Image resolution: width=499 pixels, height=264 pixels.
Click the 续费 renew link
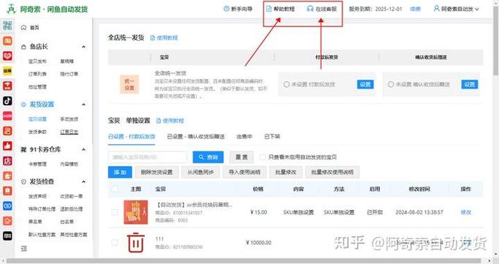[x=416, y=9]
